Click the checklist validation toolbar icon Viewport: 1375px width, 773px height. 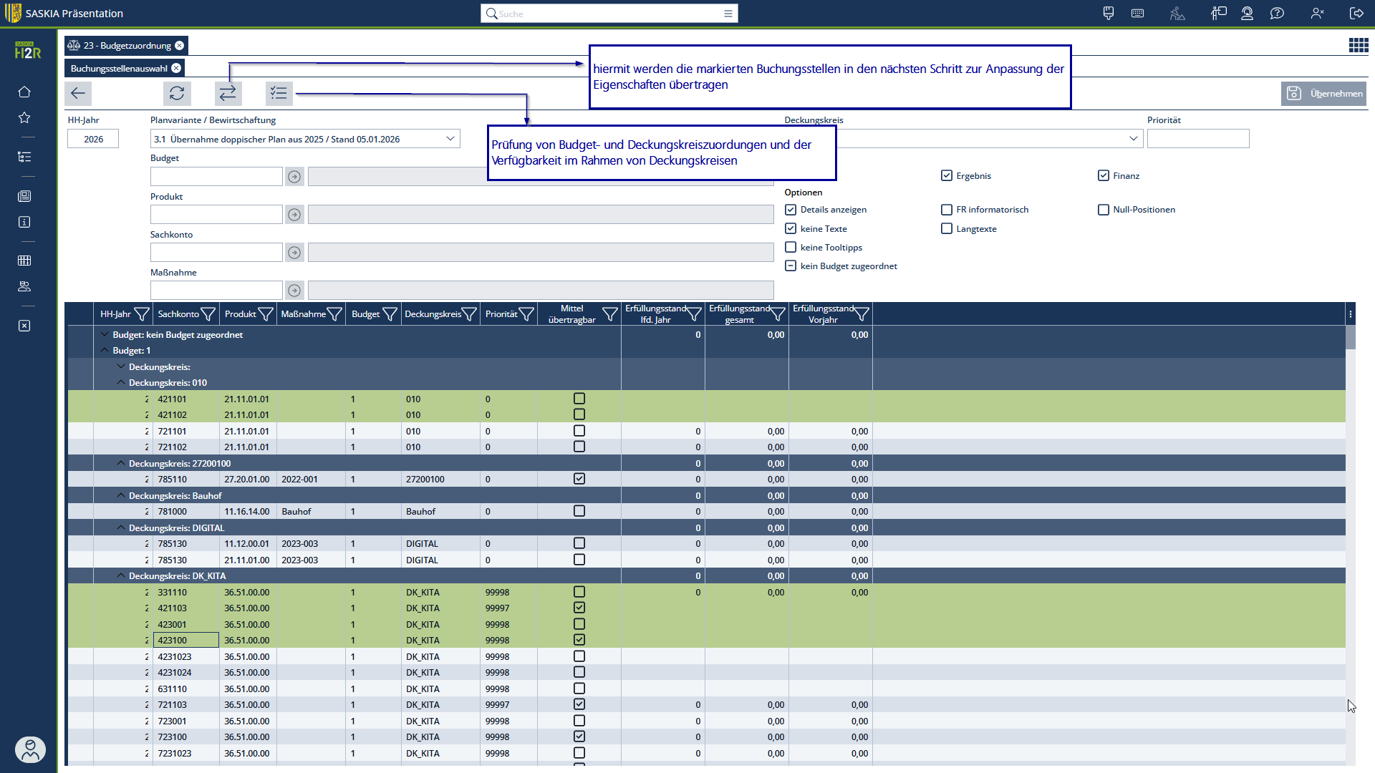279,93
